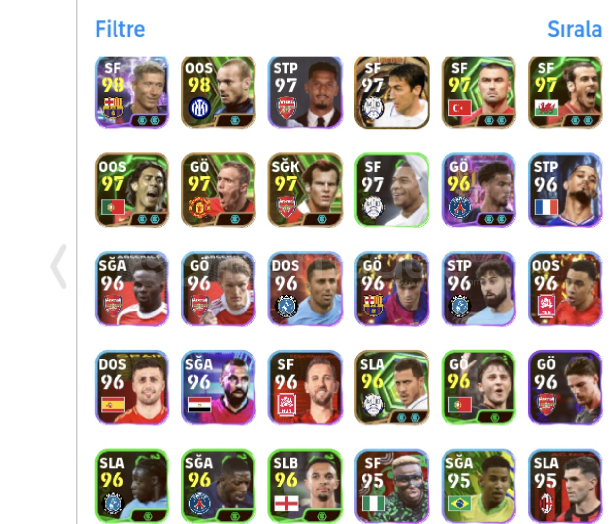This screenshot has height=524, width=610.
Task: Open the OOS 97 Portugal flag card
Action: [132, 190]
